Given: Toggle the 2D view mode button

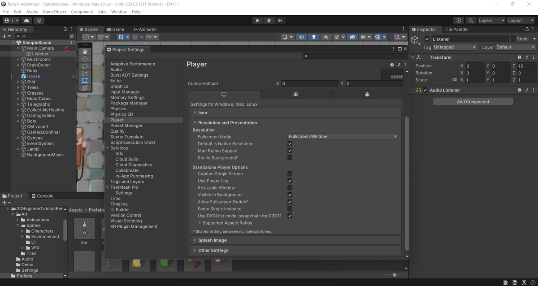Looking at the screenshot, I should pos(302,37).
